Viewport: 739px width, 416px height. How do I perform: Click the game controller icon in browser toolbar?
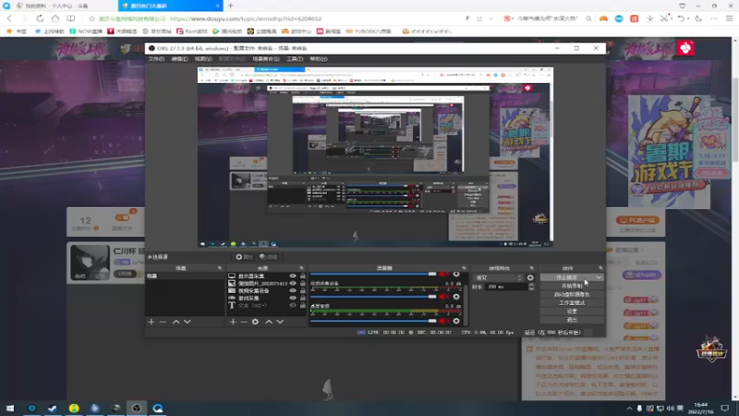pos(603,18)
